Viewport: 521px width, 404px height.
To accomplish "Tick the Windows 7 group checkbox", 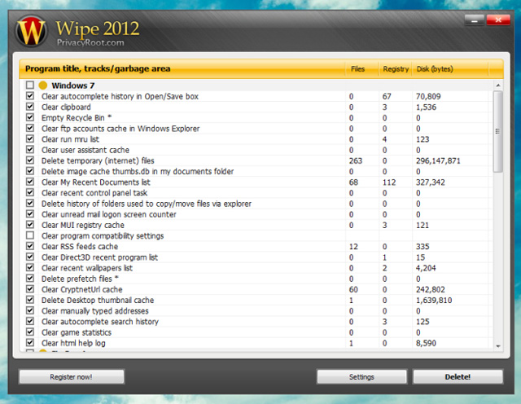I will pyautogui.click(x=30, y=86).
